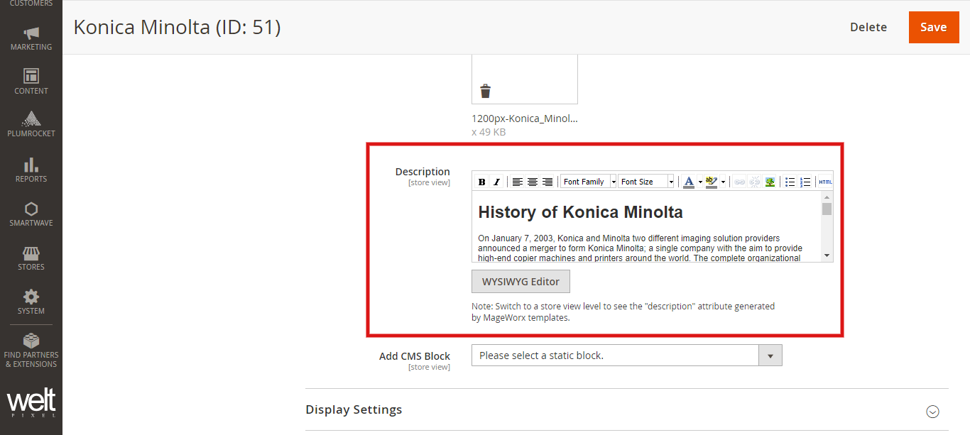Image resolution: width=970 pixels, height=435 pixels.
Task: Click the unlink icon
Action: [755, 182]
